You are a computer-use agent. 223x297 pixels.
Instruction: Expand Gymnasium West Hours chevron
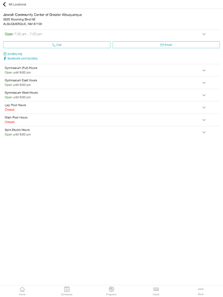point(204,95)
